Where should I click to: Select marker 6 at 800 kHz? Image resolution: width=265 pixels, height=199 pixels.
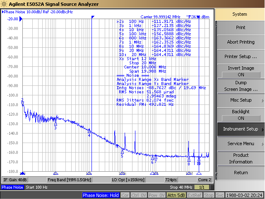152,160
